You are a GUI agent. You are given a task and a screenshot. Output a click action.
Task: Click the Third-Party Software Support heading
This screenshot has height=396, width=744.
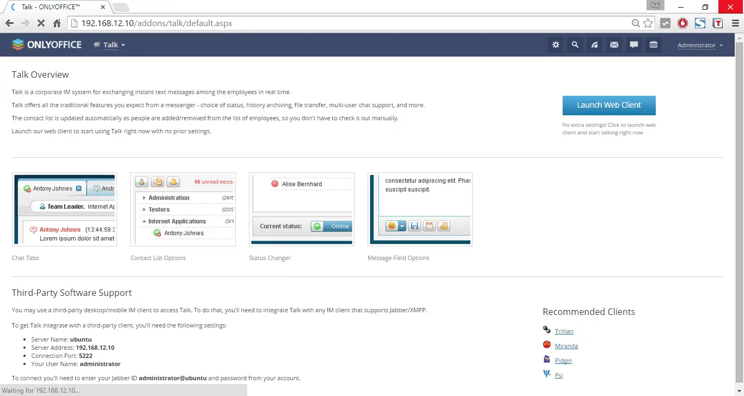pyautogui.click(x=72, y=293)
